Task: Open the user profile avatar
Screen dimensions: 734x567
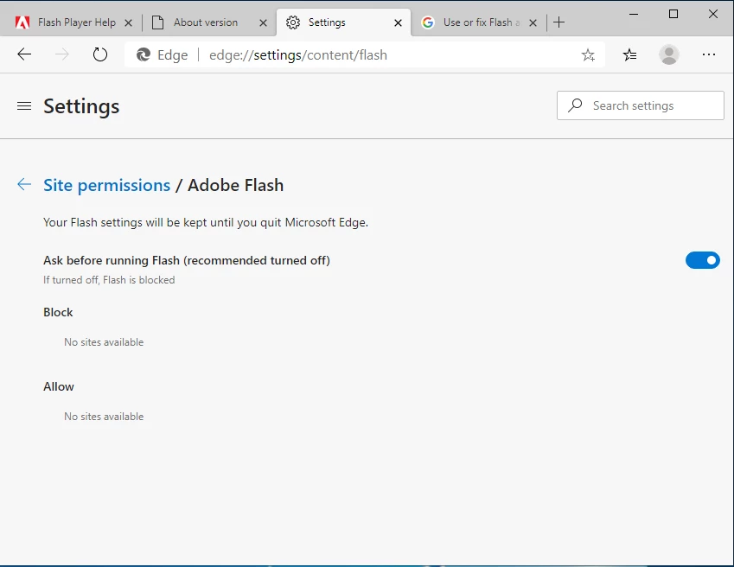Action: (669, 54)
